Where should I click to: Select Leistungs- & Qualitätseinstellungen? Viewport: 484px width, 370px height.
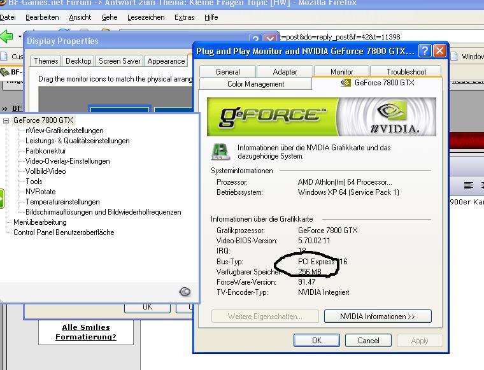tap(78, 141)
